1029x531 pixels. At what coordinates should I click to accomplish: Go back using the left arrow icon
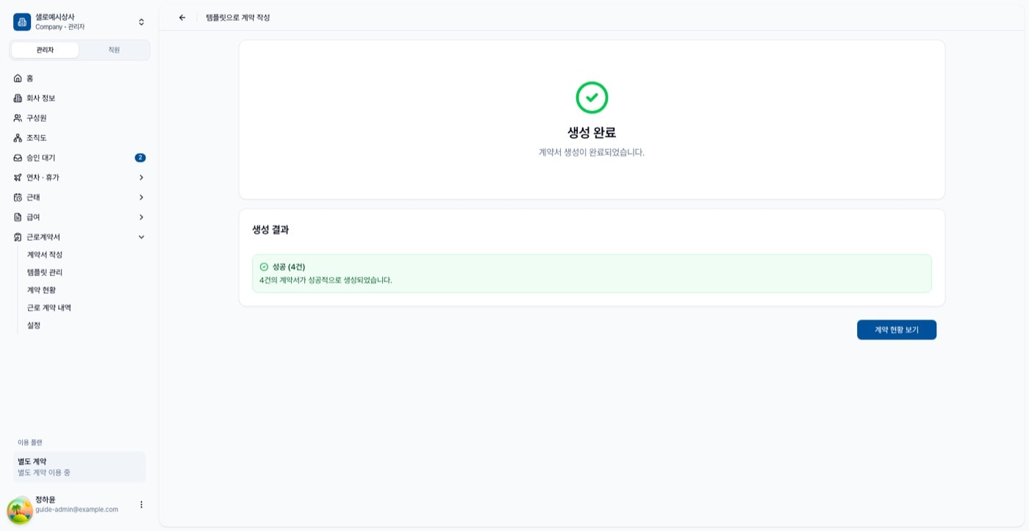click(182, 18)
